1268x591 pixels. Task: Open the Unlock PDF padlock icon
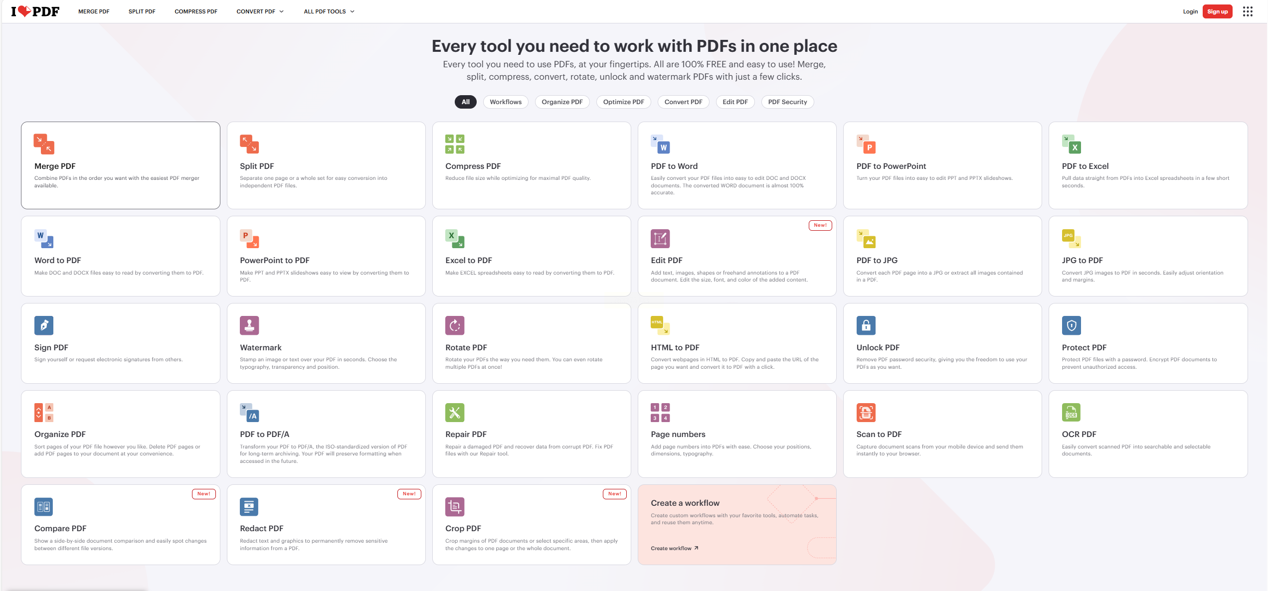click(866, 325)
